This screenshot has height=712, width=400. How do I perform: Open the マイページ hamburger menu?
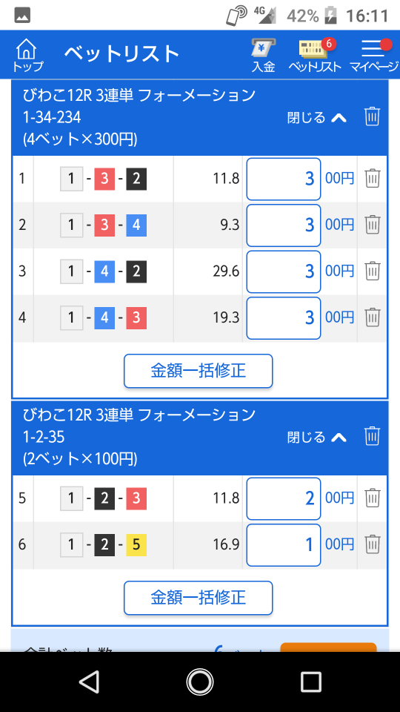(373, 55)
